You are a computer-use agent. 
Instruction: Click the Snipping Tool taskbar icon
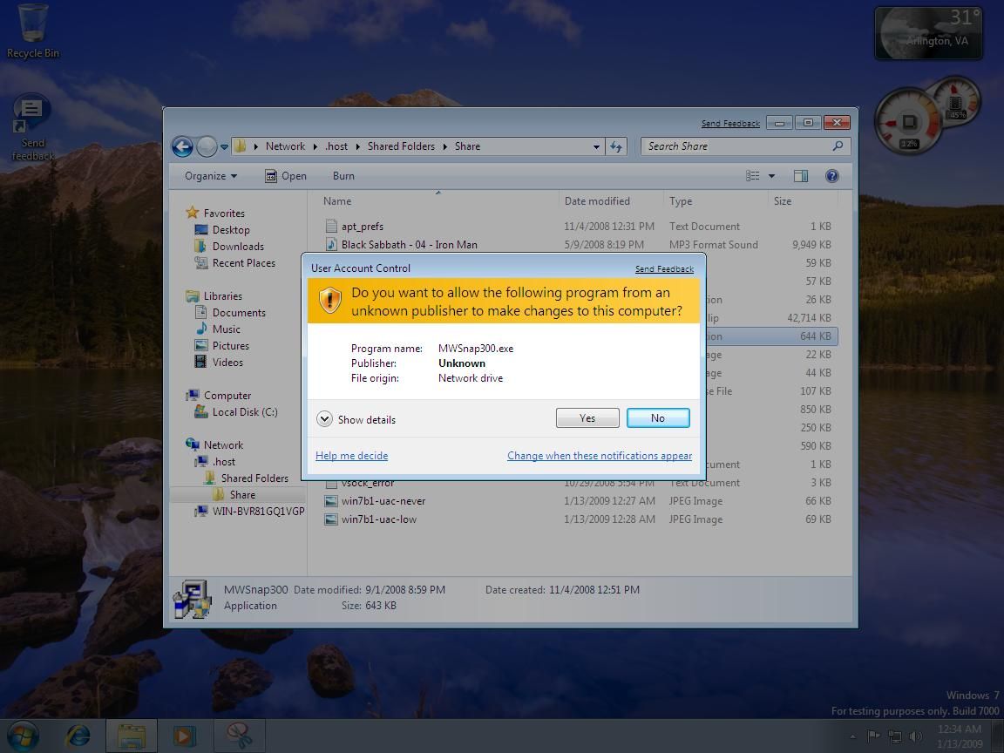239,736
